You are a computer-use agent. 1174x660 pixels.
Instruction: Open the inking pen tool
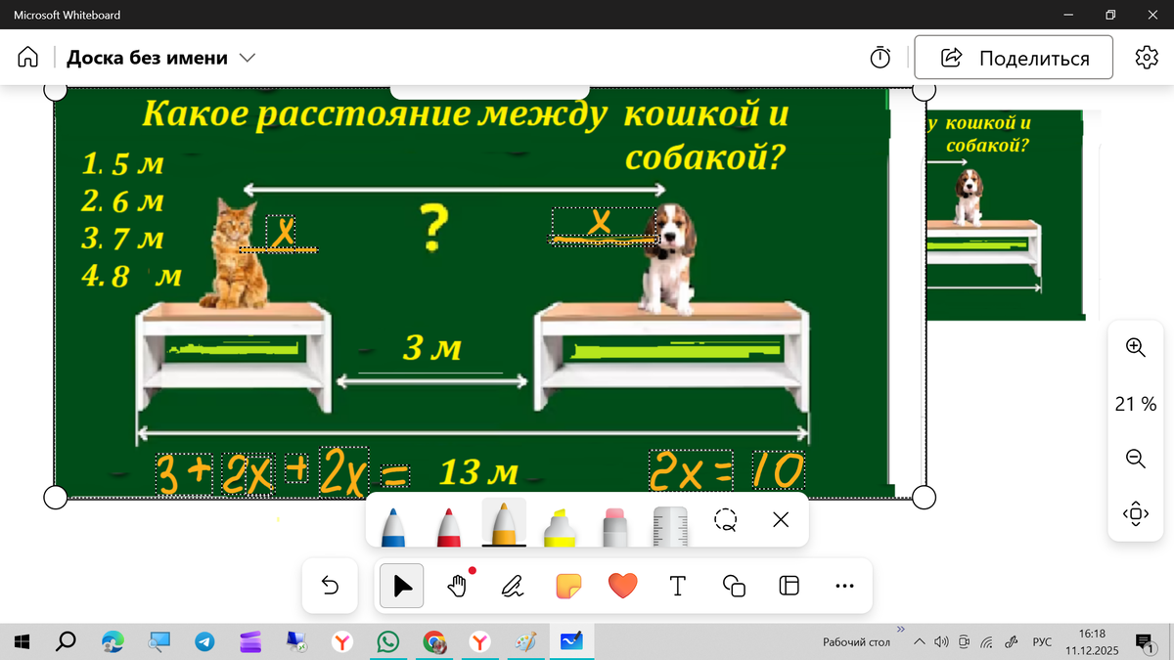(x=512, y=586)
